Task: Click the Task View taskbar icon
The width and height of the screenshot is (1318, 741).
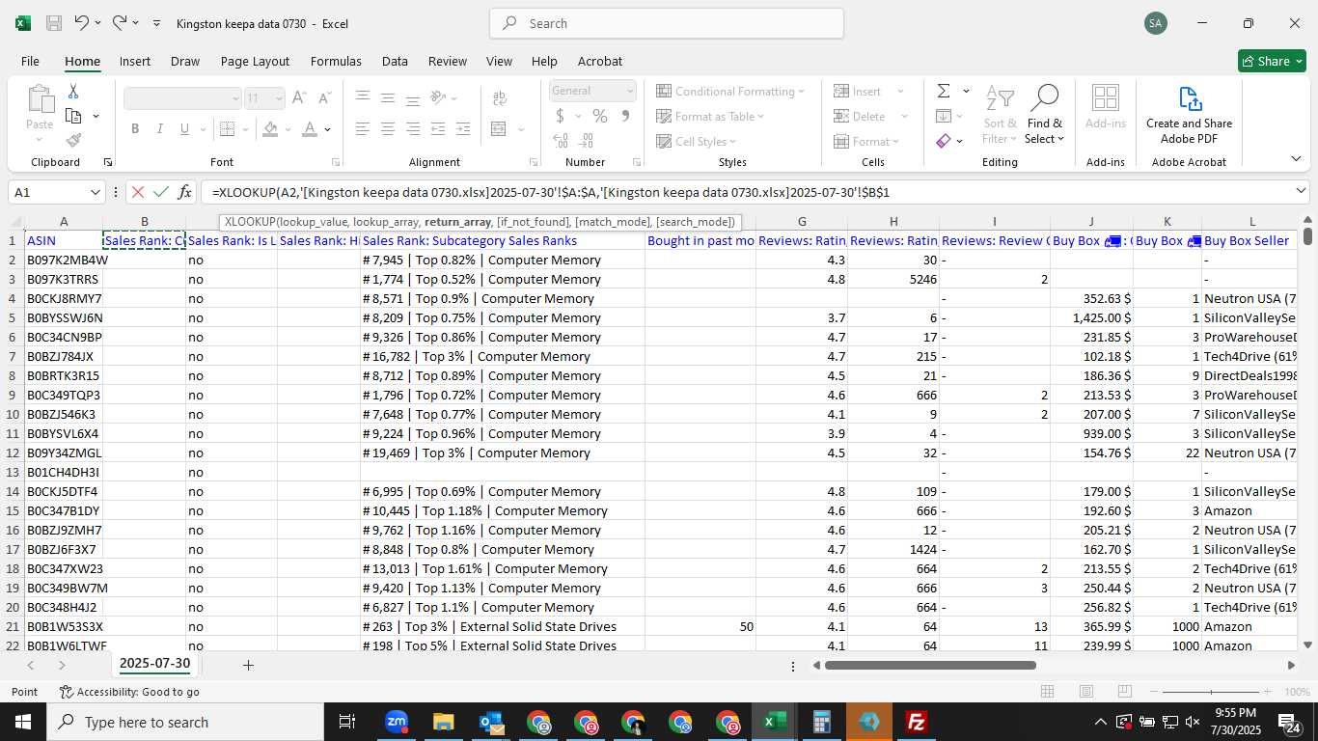Action: pyautogui.click(x=347, y=722)
